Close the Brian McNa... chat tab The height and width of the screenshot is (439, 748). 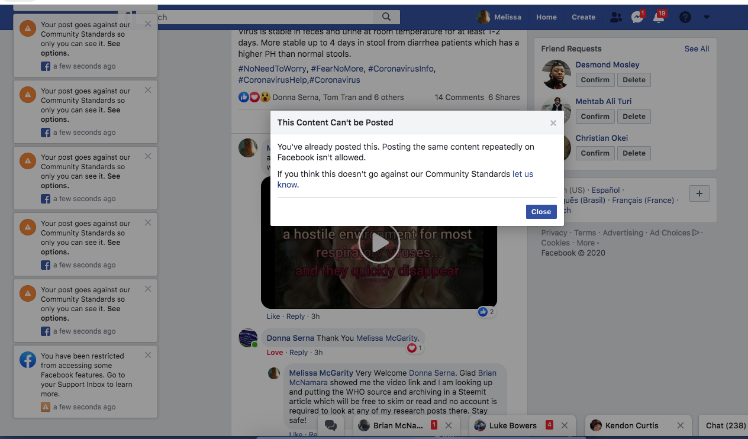(x=449, y=425)
